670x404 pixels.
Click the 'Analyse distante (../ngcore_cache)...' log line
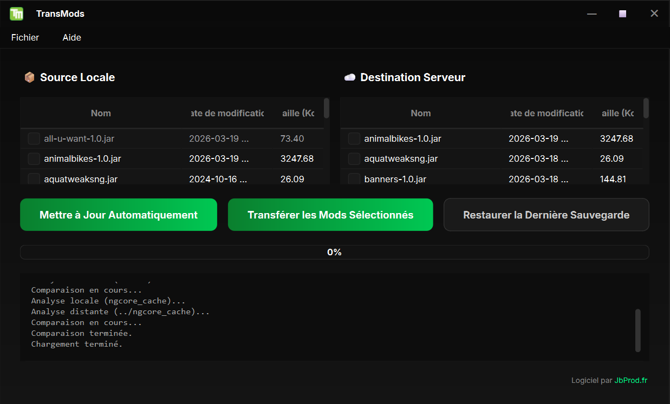click(120, 312)
